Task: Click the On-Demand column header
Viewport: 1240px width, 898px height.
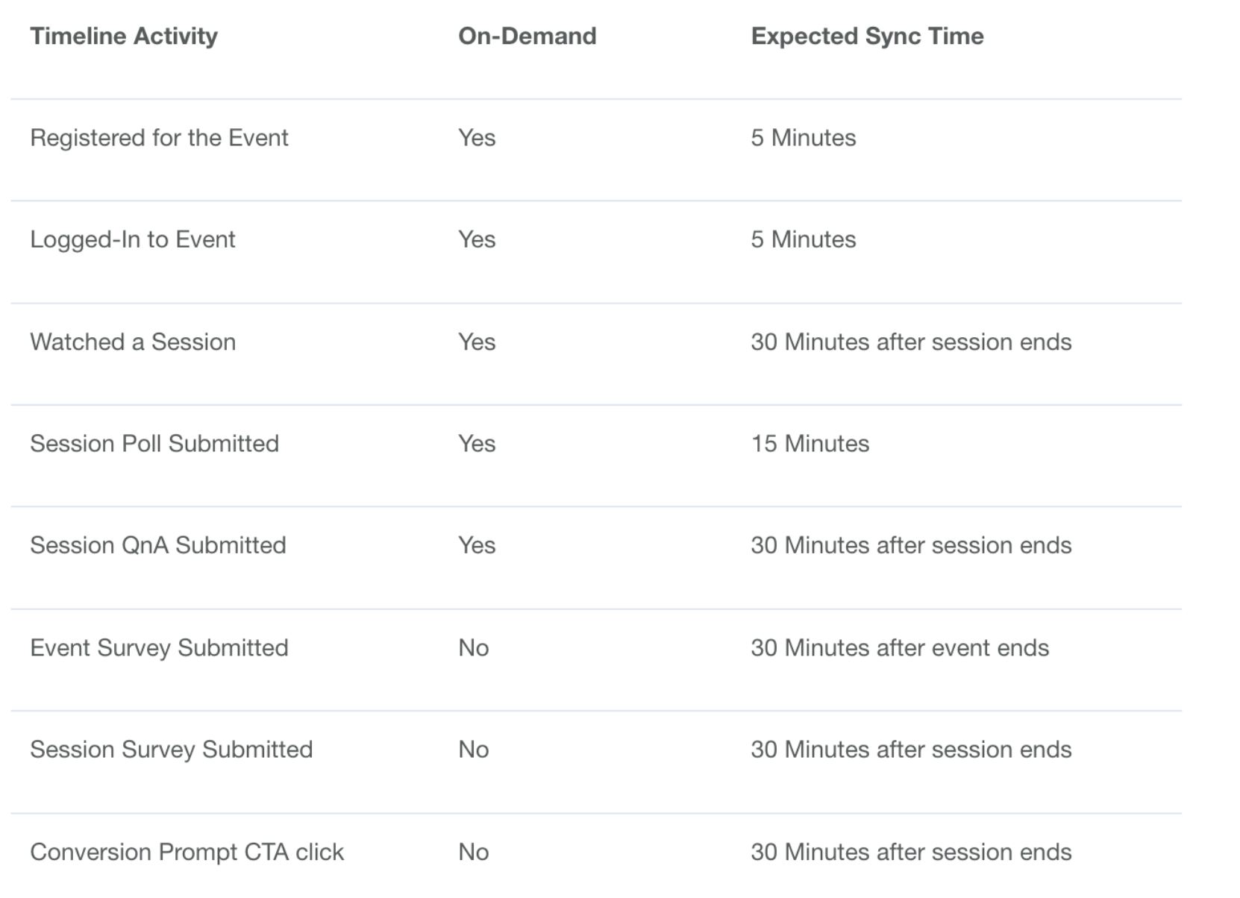Action: (x=527, y=36)
